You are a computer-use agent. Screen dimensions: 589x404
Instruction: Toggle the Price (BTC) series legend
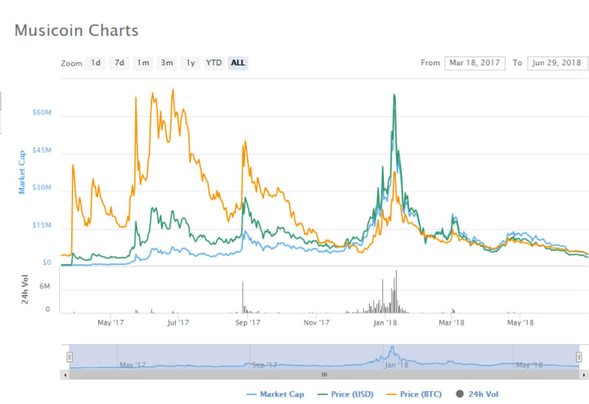[x=414, y=394]
